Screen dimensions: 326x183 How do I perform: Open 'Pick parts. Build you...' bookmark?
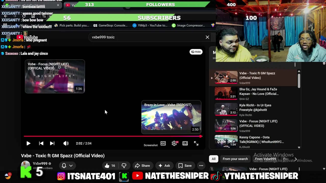[x=71, y=25]
